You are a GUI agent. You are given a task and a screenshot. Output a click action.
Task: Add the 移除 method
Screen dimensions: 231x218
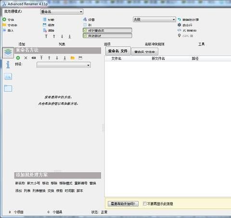(54, 183)
